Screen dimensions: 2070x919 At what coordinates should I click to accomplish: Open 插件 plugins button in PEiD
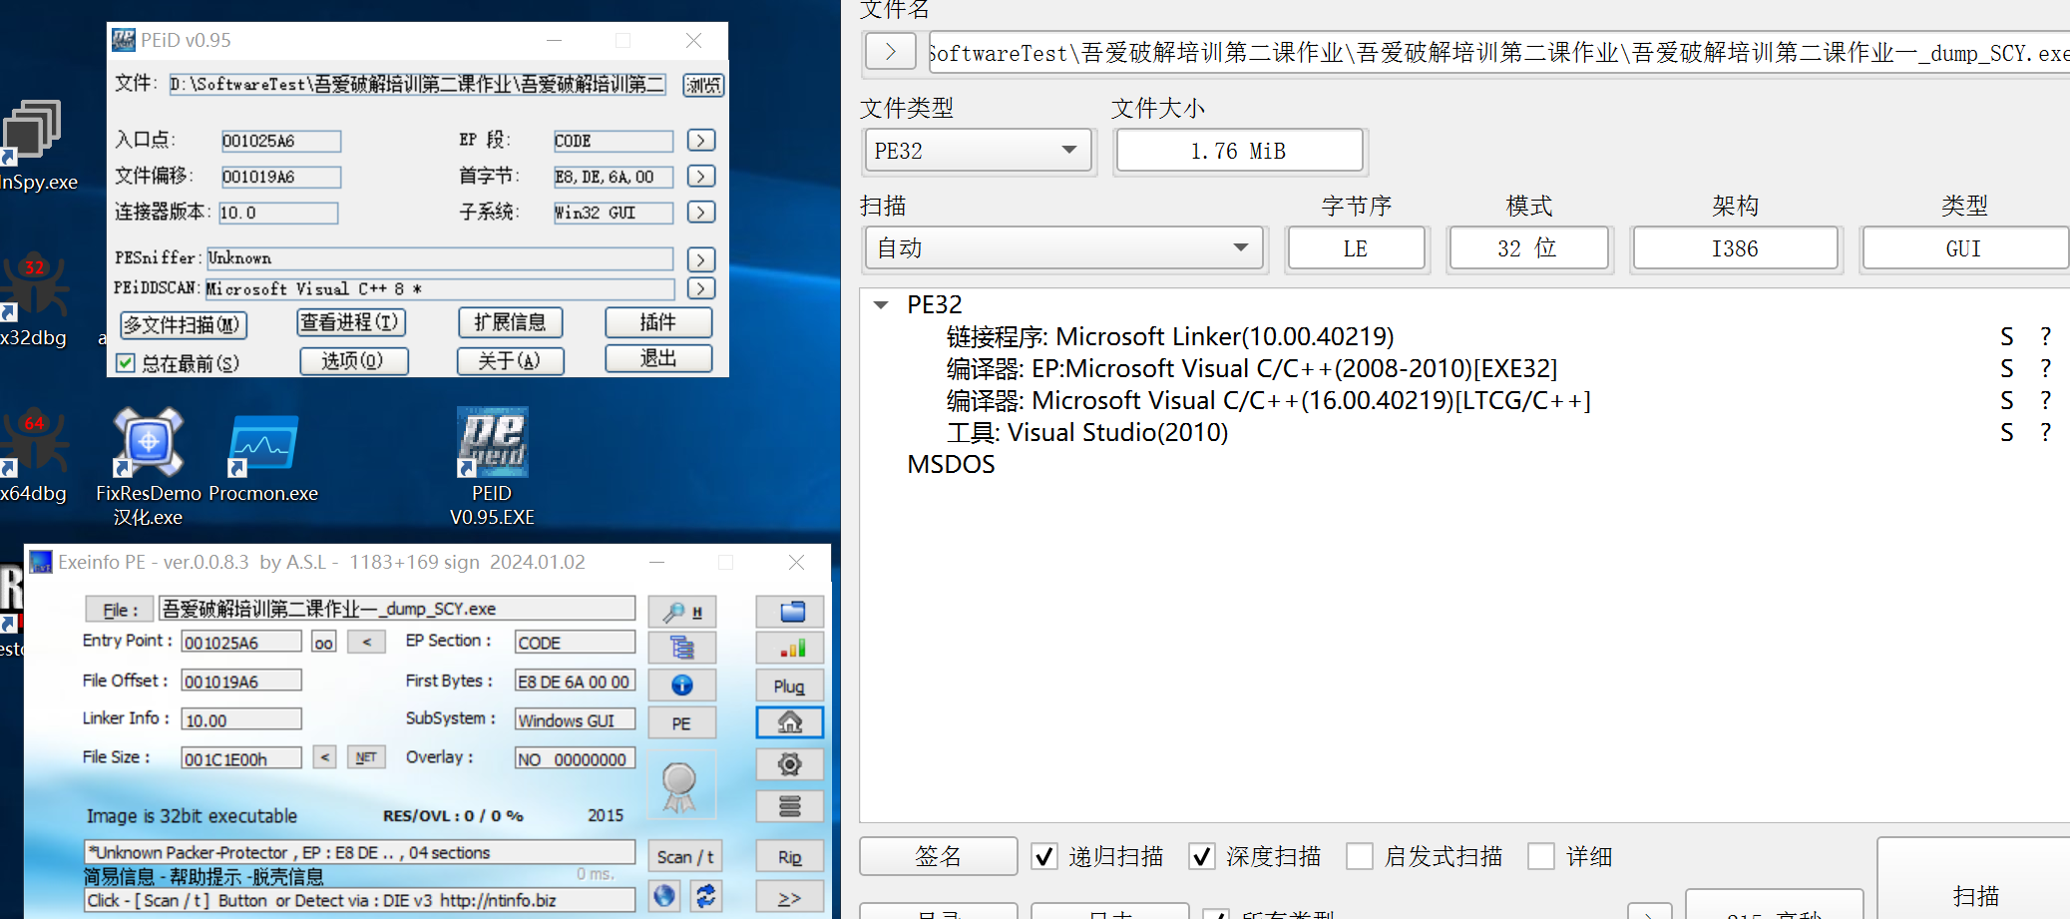(x=658, y=322)
